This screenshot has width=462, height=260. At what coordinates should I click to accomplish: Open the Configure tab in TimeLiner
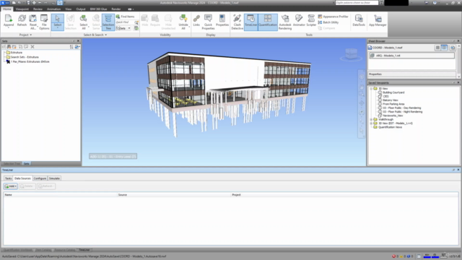coord(40,178)
